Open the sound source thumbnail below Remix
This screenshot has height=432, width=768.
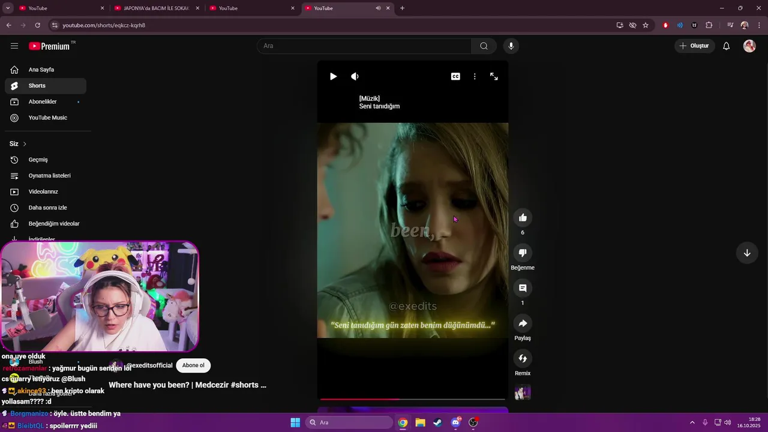(523, 392)
